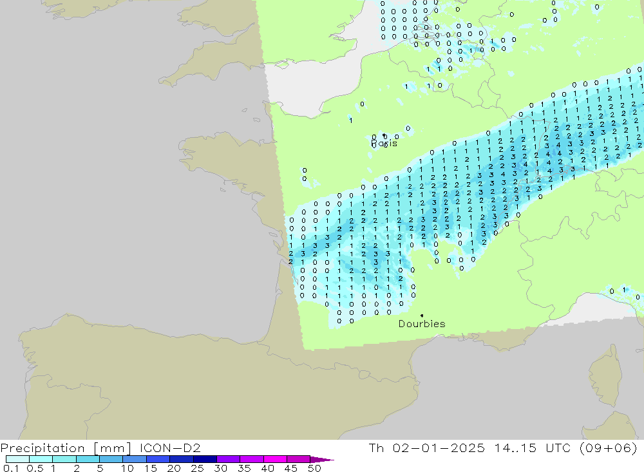Click legend value '25'

(x=197, y=468)
